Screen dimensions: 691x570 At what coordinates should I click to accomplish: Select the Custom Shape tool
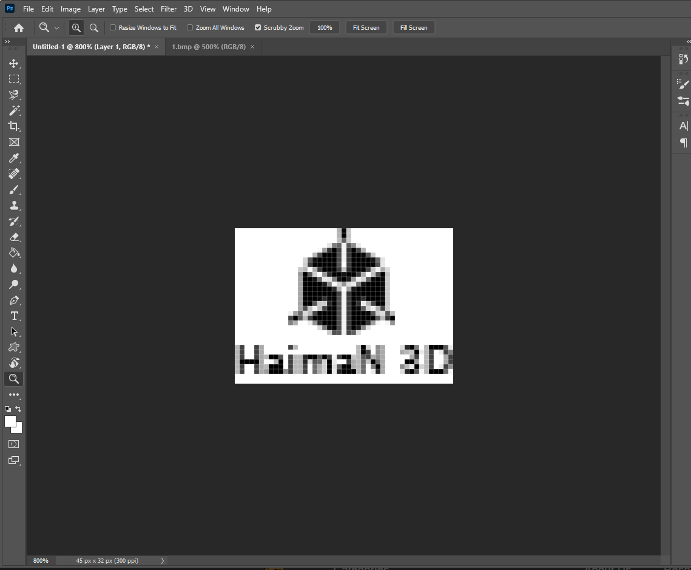[x=14, y=347]
